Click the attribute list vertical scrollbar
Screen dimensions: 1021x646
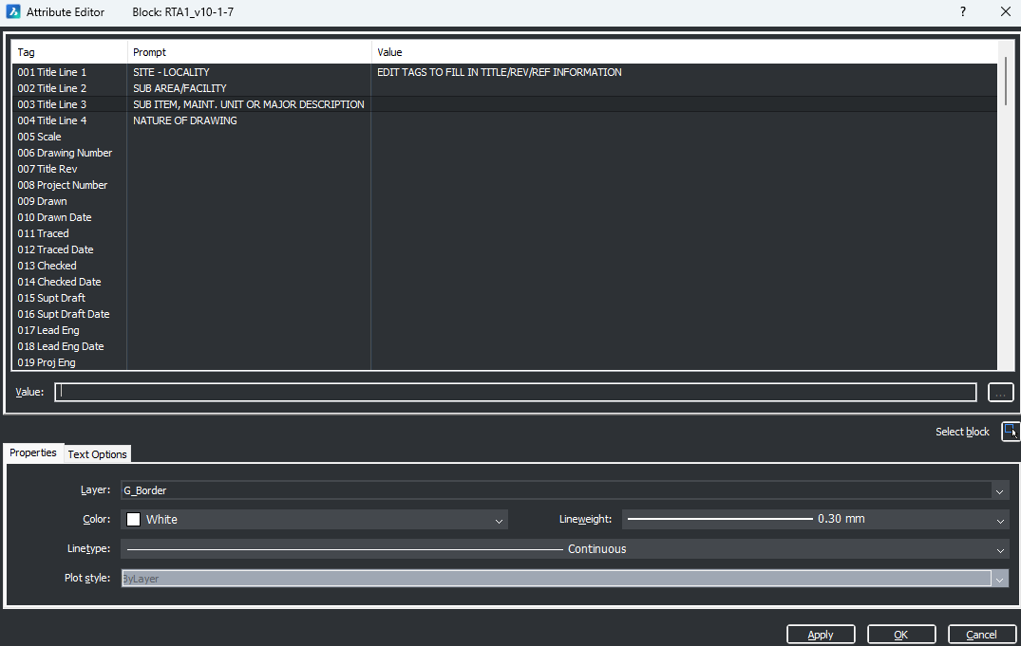(1006, 81)
